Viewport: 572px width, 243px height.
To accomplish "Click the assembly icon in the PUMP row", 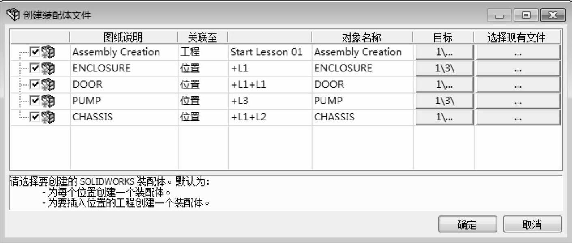I will coord(48,101).
